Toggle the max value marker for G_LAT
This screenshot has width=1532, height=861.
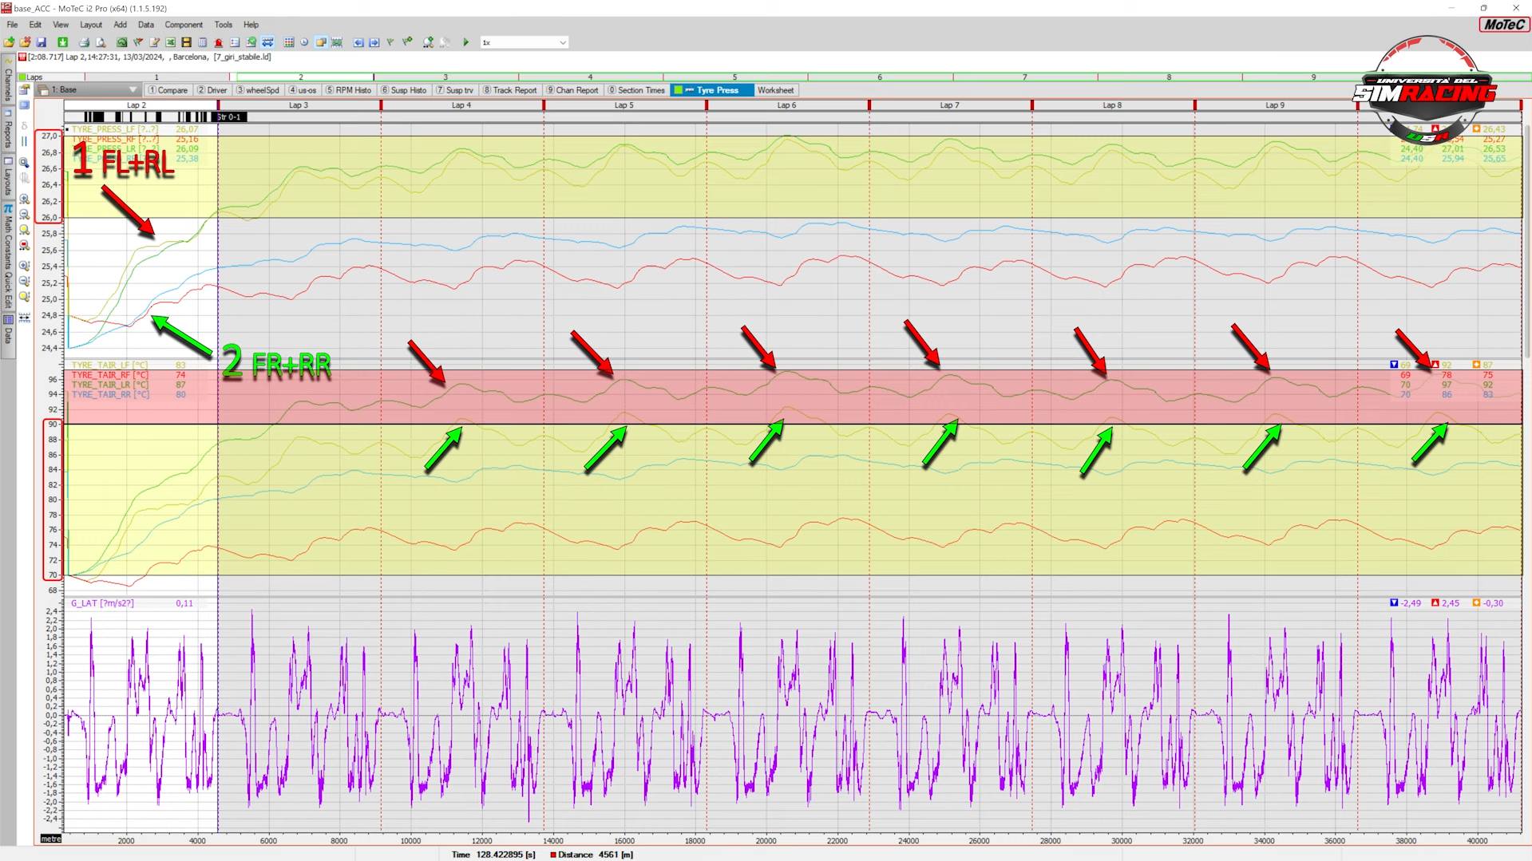pyautogui.click(x=1435, y=603)
